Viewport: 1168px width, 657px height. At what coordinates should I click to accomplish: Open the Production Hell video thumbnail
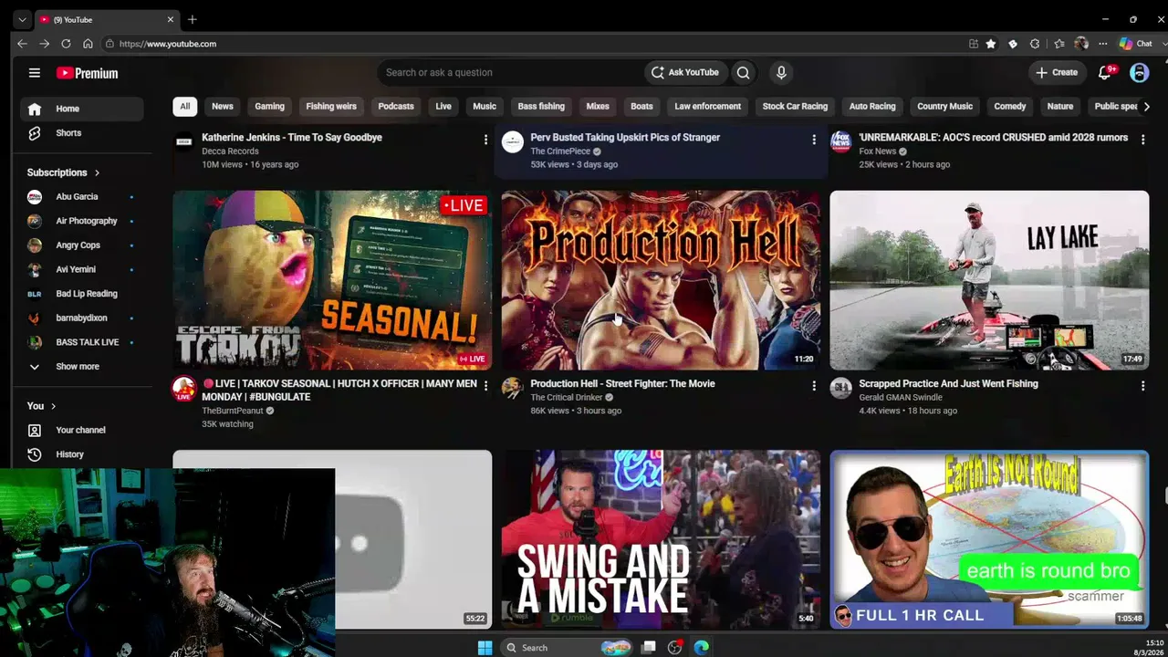tap(661, 280)
